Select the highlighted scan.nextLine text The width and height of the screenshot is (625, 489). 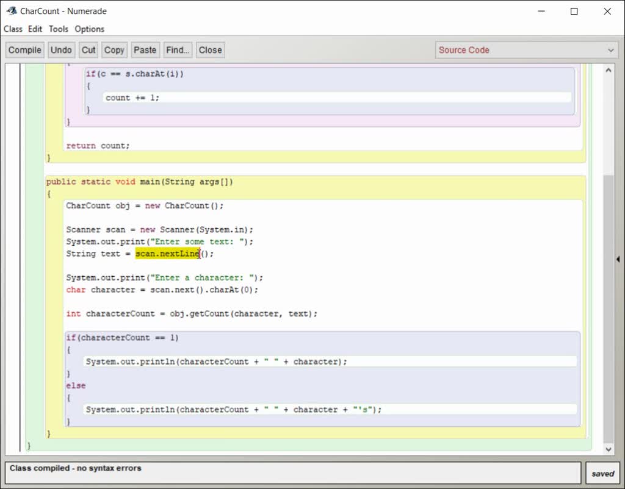coord(167,253)
